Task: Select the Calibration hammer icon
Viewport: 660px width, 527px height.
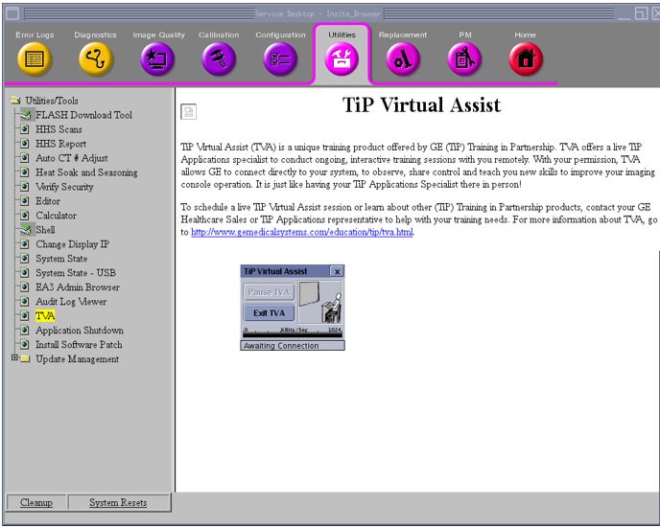Action: pyautogui.click(x=218, y=59)
